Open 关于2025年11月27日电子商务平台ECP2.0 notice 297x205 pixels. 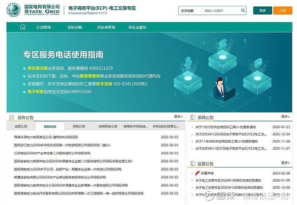click(x=231, y=149)
